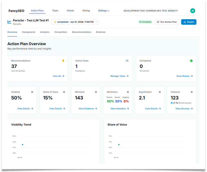Open the completed run date dropdown

click(x=75, y=22)
